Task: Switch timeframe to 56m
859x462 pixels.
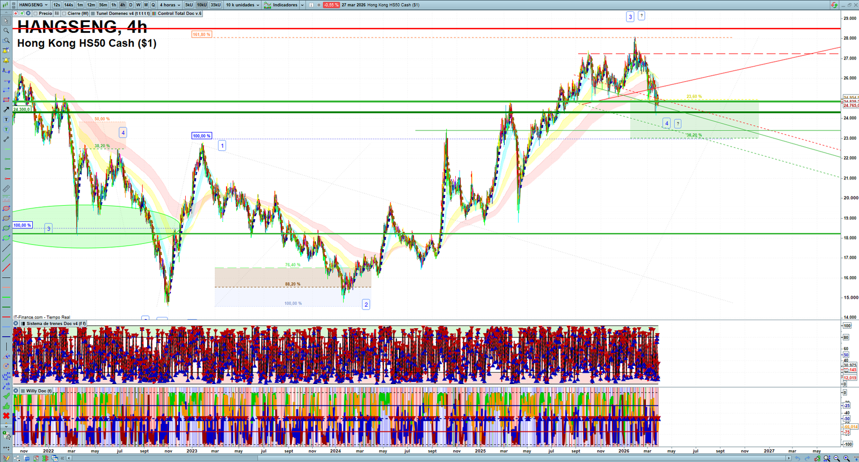Action: [103, 5]
